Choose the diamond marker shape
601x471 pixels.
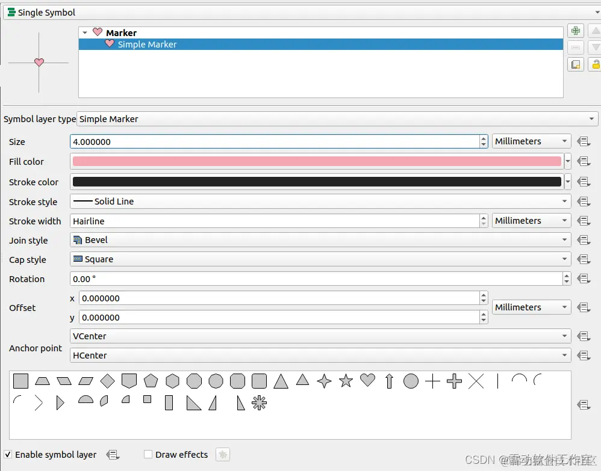tap(107, 381)
